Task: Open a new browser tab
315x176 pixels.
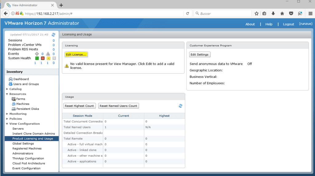Action: pos(61,5)
